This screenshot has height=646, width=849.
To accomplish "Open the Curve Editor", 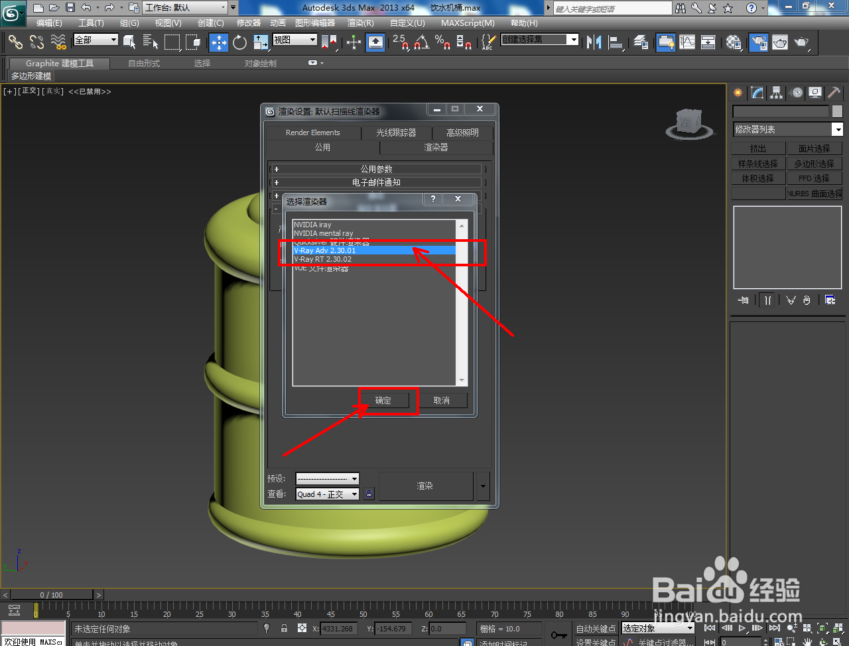I will point(687,42).
